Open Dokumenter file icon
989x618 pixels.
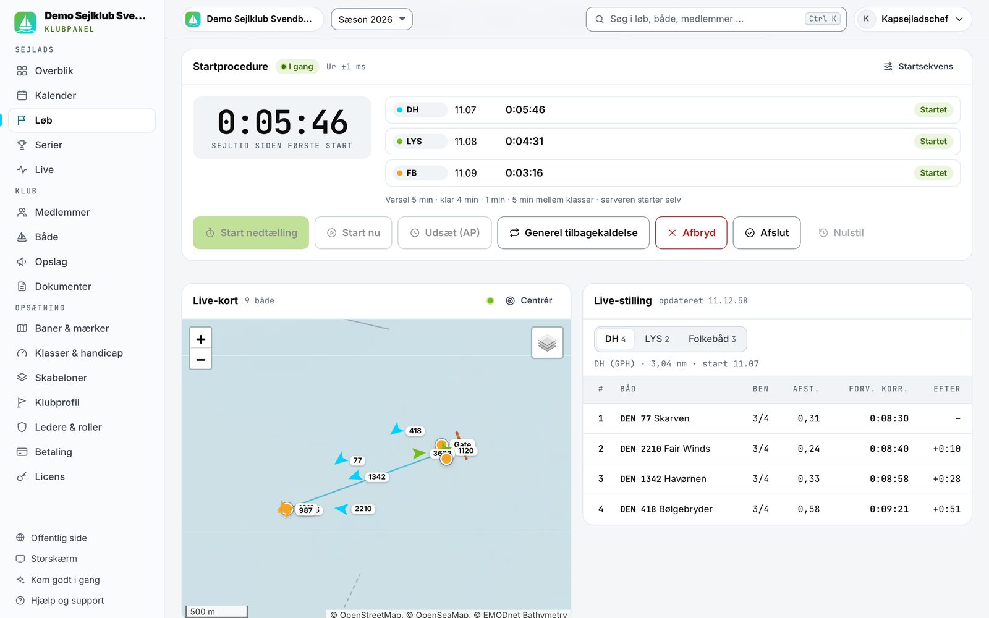pyautogui.click(x=22, y=287)
